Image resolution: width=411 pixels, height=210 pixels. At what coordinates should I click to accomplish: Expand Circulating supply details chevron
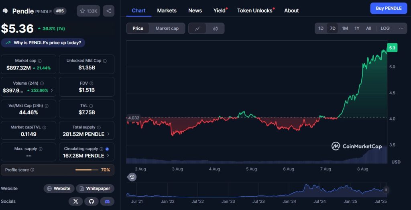tap(108, 155)
